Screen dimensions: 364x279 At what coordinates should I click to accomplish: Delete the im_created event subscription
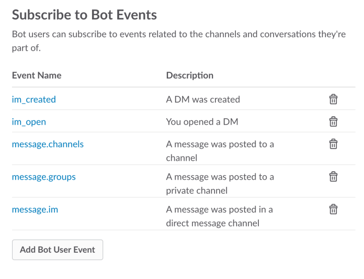click(333, 99)
